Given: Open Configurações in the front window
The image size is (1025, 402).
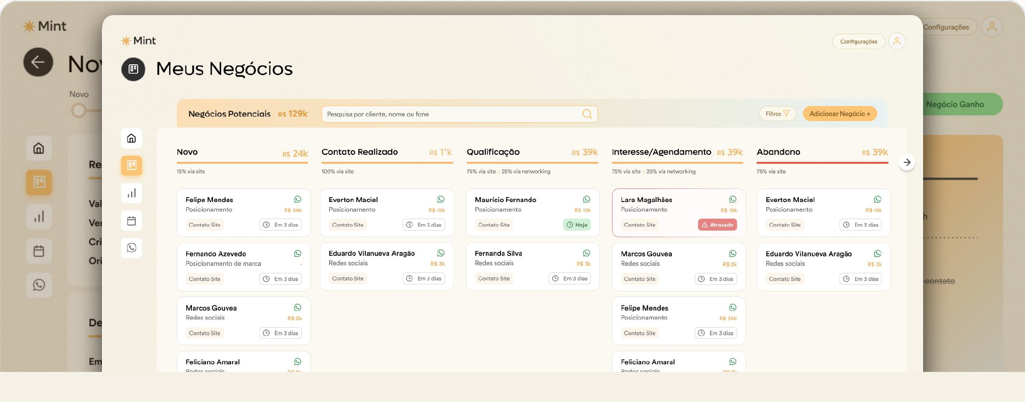Looking at the screenshot, I should pos(859,41).
